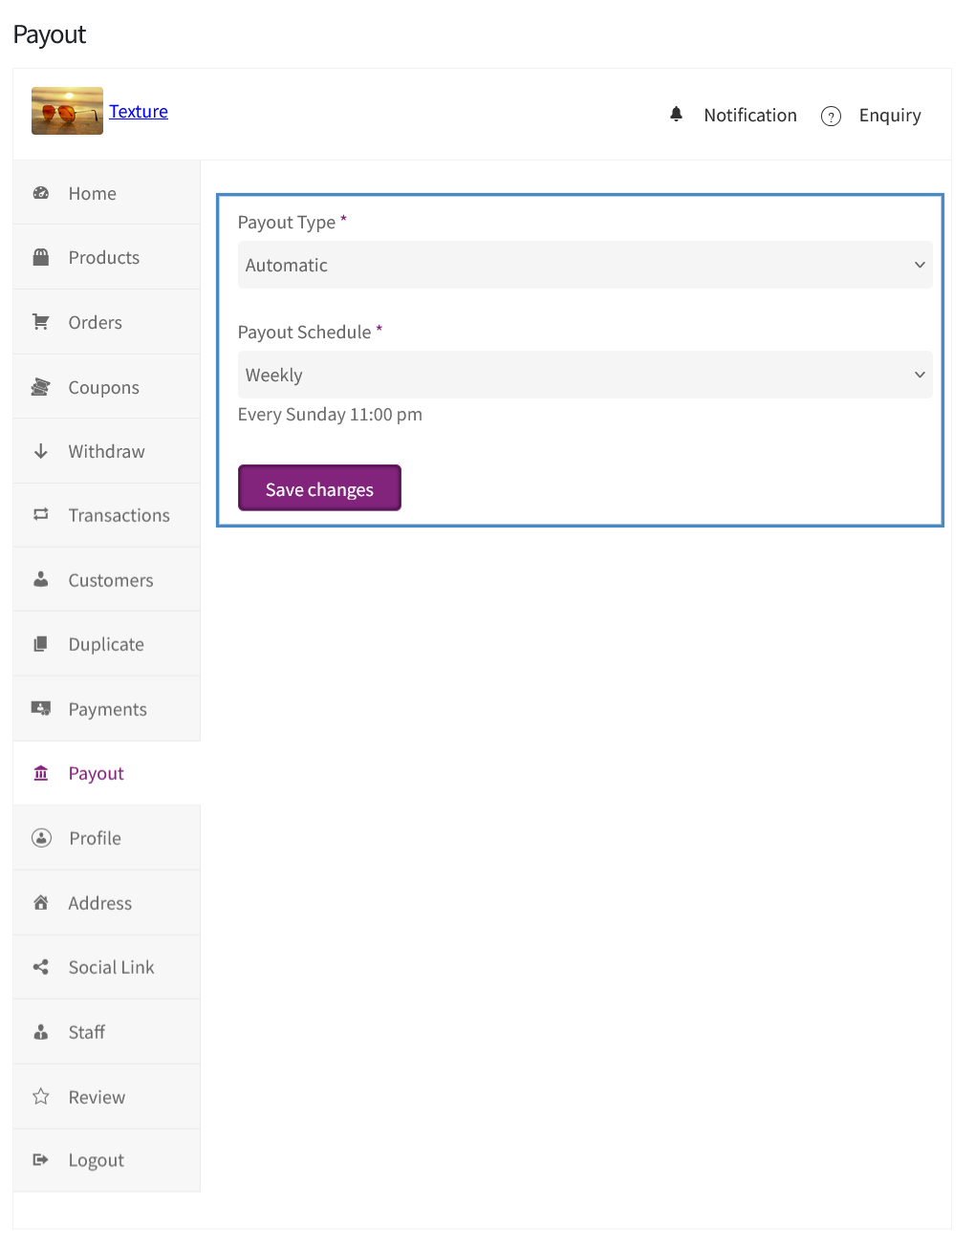Click the Coupons icon in the sidebar
The height and width of the screenshot is (1248, 975).
point(41,386)
